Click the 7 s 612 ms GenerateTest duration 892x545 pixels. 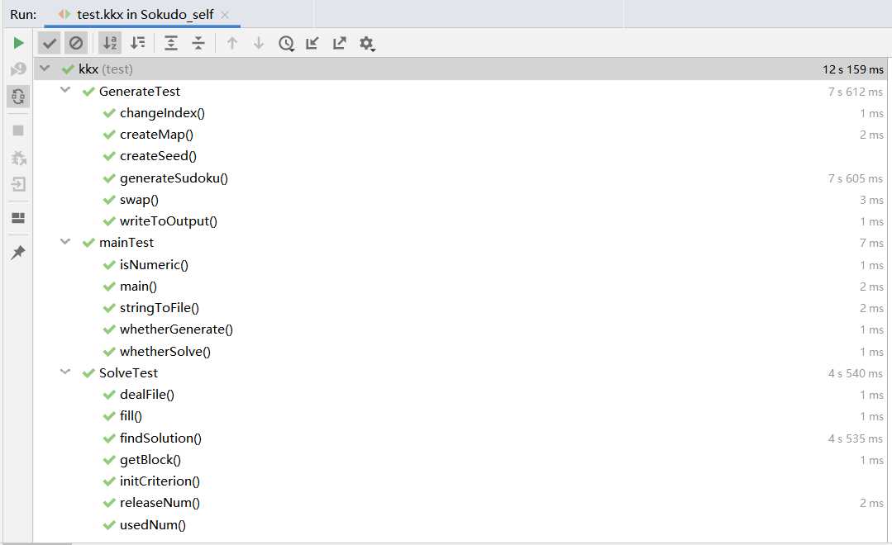855,92
